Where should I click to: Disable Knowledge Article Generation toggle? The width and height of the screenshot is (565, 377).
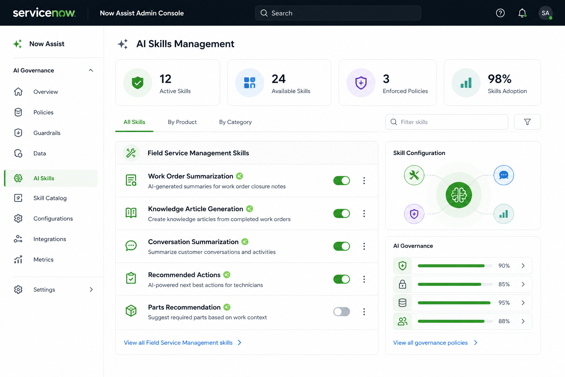[341, 214]
